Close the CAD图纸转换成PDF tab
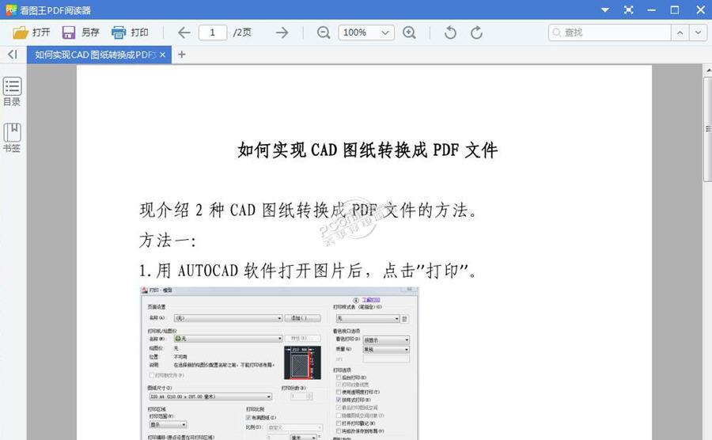Image resolution: width=712 pixels, height=440 pixels. pyautogui.click(x=162, y=55)
